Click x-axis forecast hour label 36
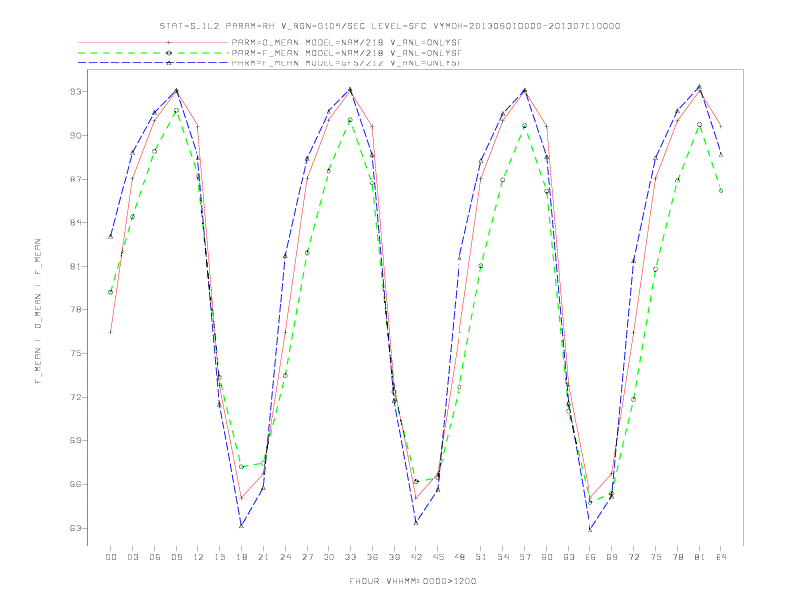Viewport: 786px width, 607px height. (372, 557)
